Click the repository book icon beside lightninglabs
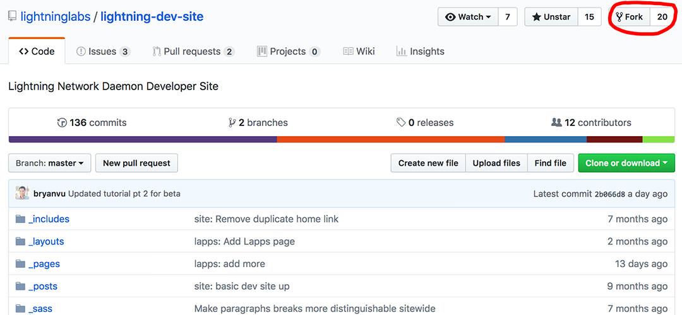 (12, 16)
